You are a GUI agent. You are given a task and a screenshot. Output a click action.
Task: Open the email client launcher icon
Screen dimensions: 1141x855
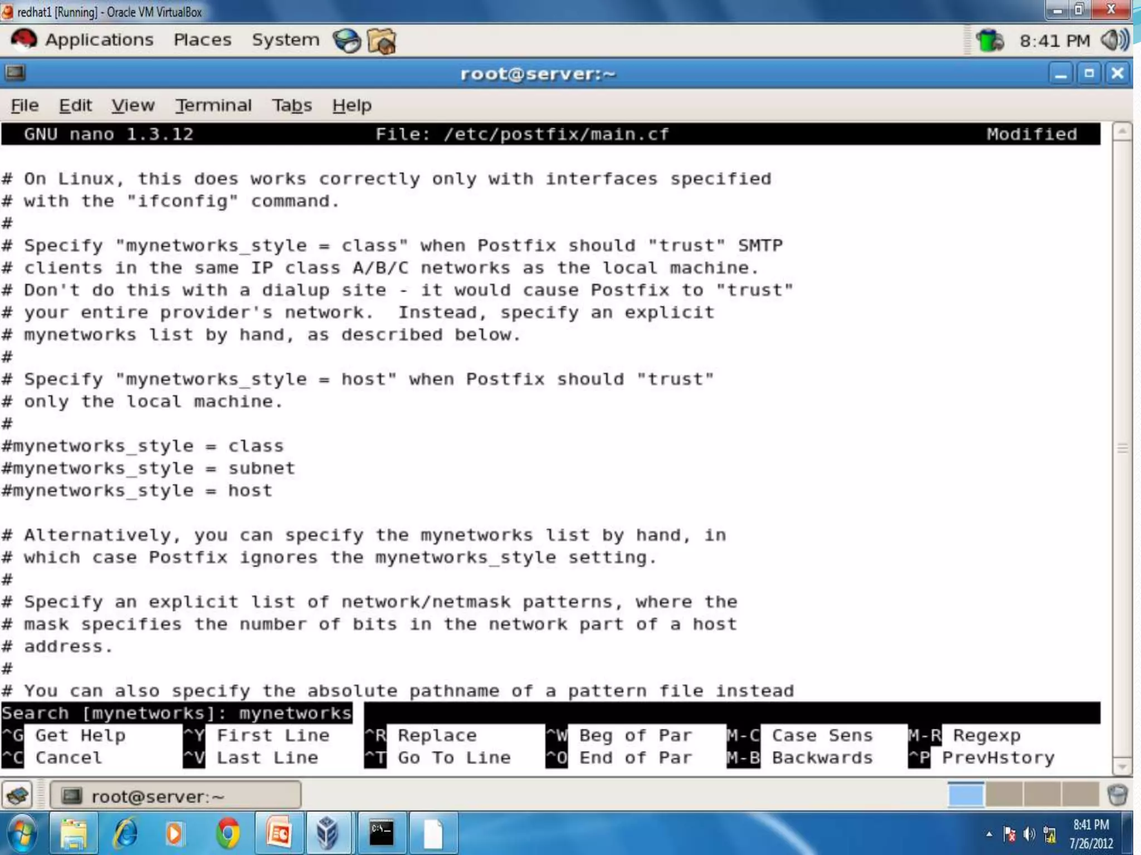(x=382, y=41)
